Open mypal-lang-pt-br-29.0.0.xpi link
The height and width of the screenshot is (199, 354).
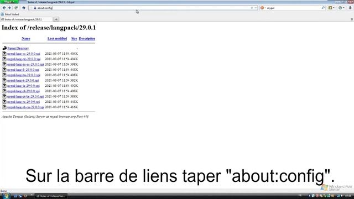(25, 96)
